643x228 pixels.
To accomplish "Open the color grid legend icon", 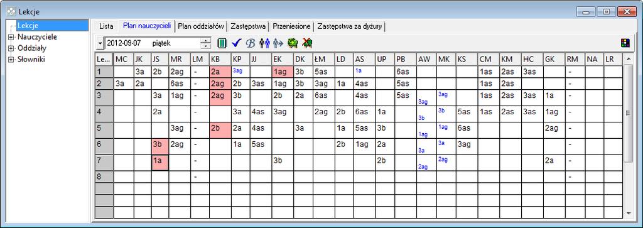I will (x=625, y=43).
